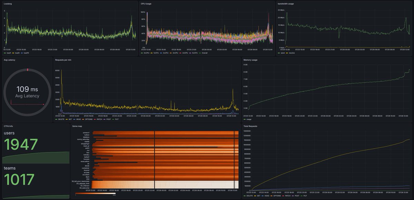Click the telelens row label in Solve map
414x200 pixels.
coord(86,137)
